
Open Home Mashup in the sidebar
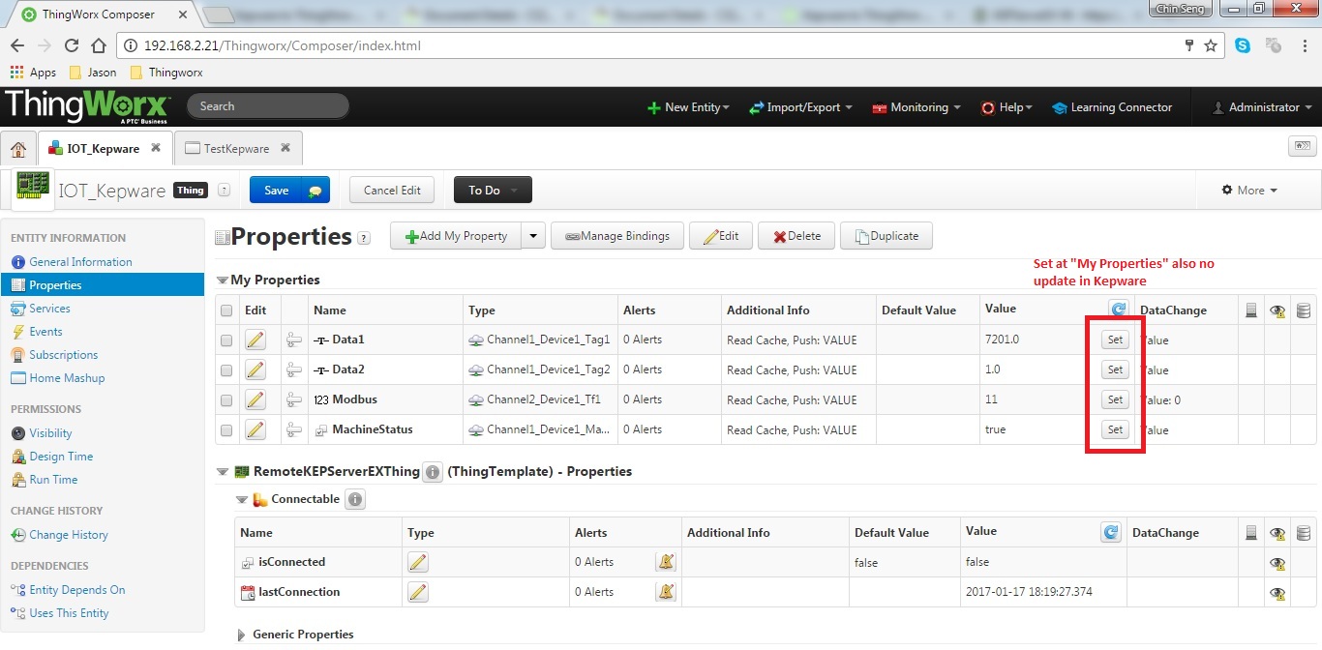pyautogui.click(x=67, y=378)
